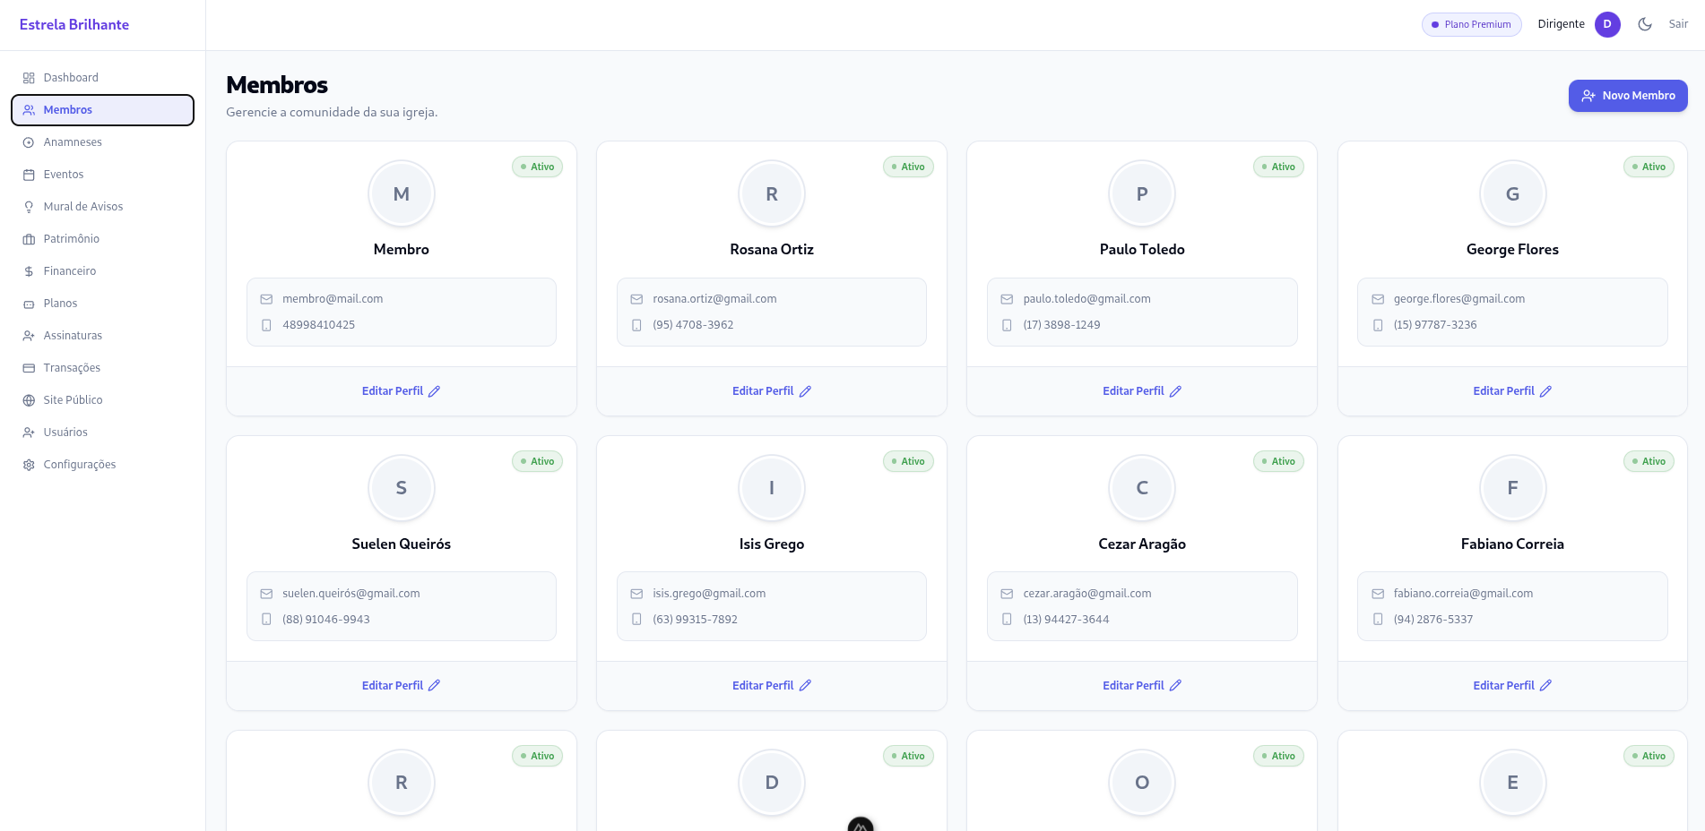This screenshot has width=1705, height=831.
Task: Click the email cezar.aragão@gmail.com
Action: click(x=1087, y=594)
